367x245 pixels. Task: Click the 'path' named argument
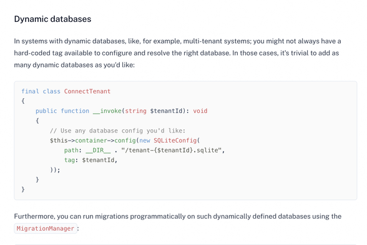click(71, 150)
